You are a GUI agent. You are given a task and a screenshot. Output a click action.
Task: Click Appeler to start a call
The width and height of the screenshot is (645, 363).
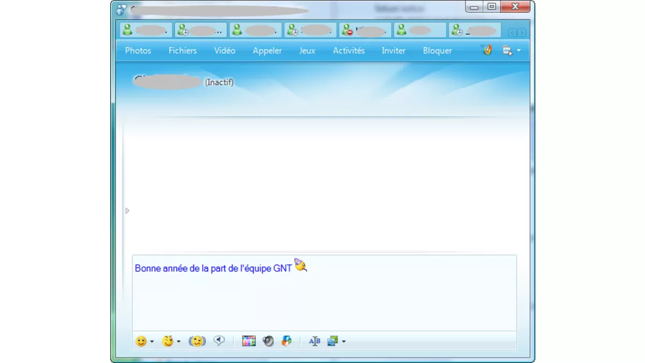(x=267, y=50)
